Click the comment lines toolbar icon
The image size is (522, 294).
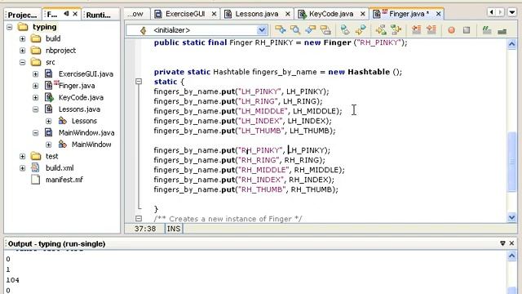point(487,30)
